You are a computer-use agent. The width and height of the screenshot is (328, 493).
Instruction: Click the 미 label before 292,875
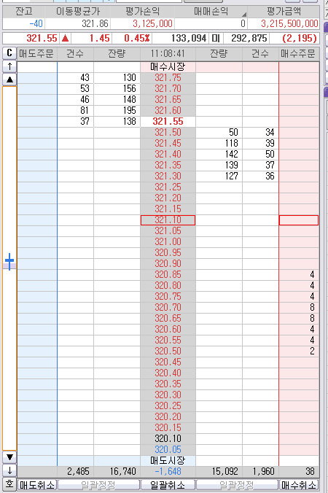click(215, 39)
